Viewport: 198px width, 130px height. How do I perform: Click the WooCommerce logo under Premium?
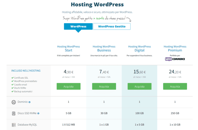point(175,59)
